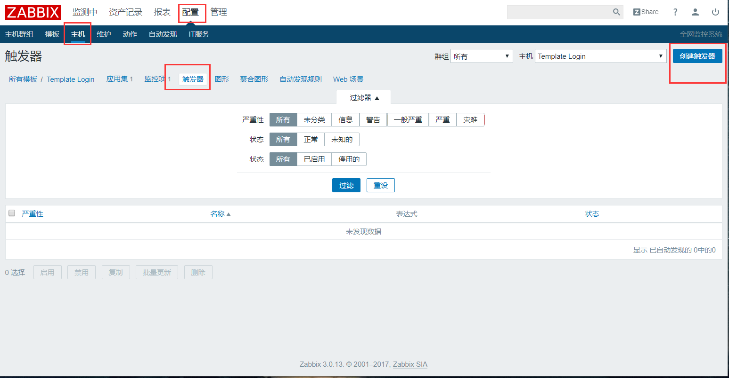
Task: Open the 应用集 tab
Action: pyautogui.click(x=117, y=79)
